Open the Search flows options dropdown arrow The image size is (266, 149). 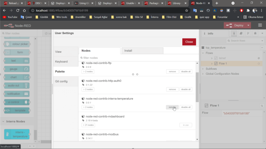(x=262, y=41)
